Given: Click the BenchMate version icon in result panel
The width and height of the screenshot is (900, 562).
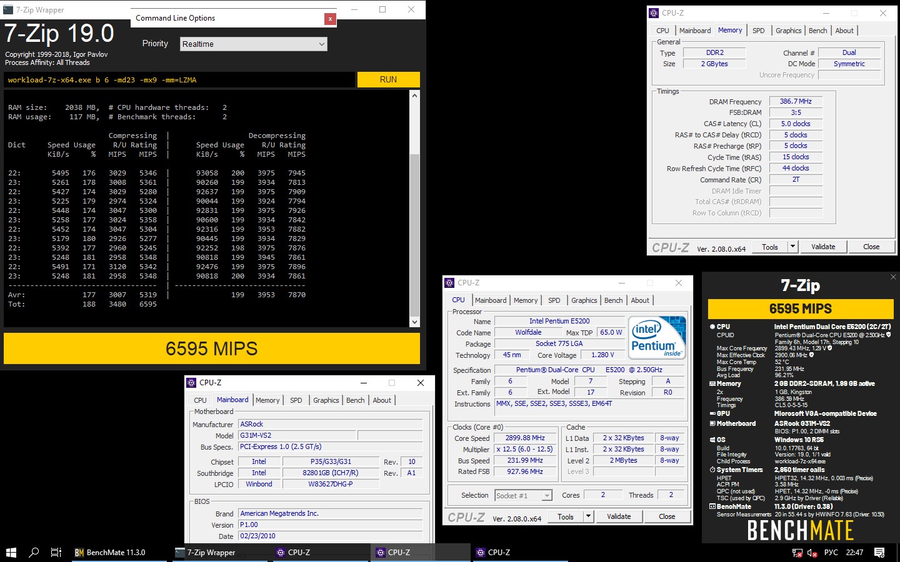Looking at the screenshot, I should (712, 506).
